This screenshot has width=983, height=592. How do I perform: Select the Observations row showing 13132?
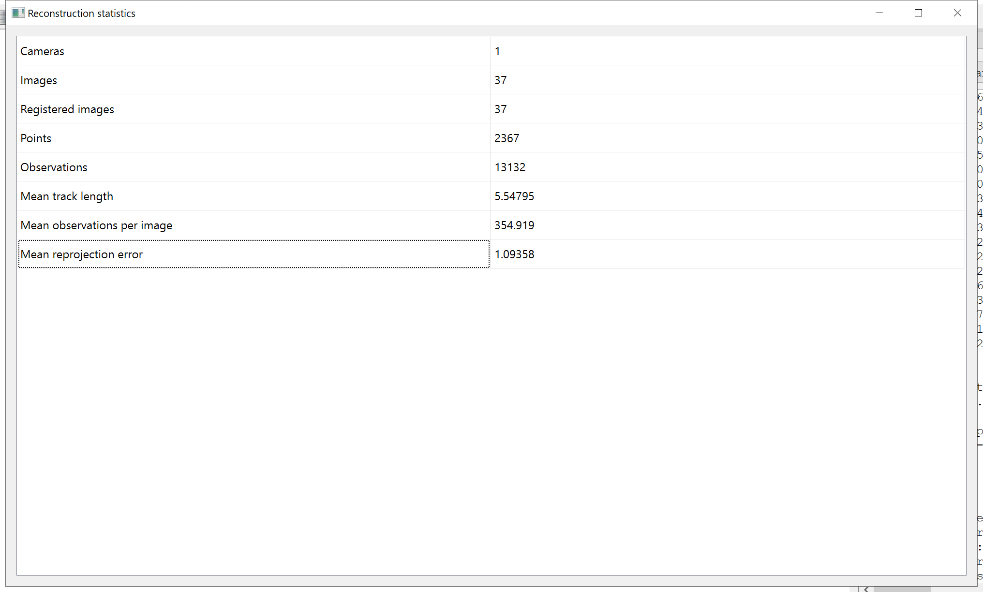click(194, 167)
